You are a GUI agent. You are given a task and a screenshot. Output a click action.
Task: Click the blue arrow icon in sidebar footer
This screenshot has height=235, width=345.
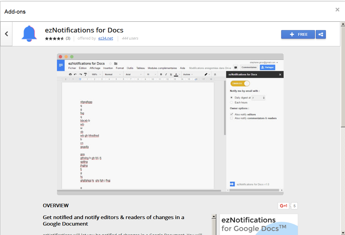[232, 184]
